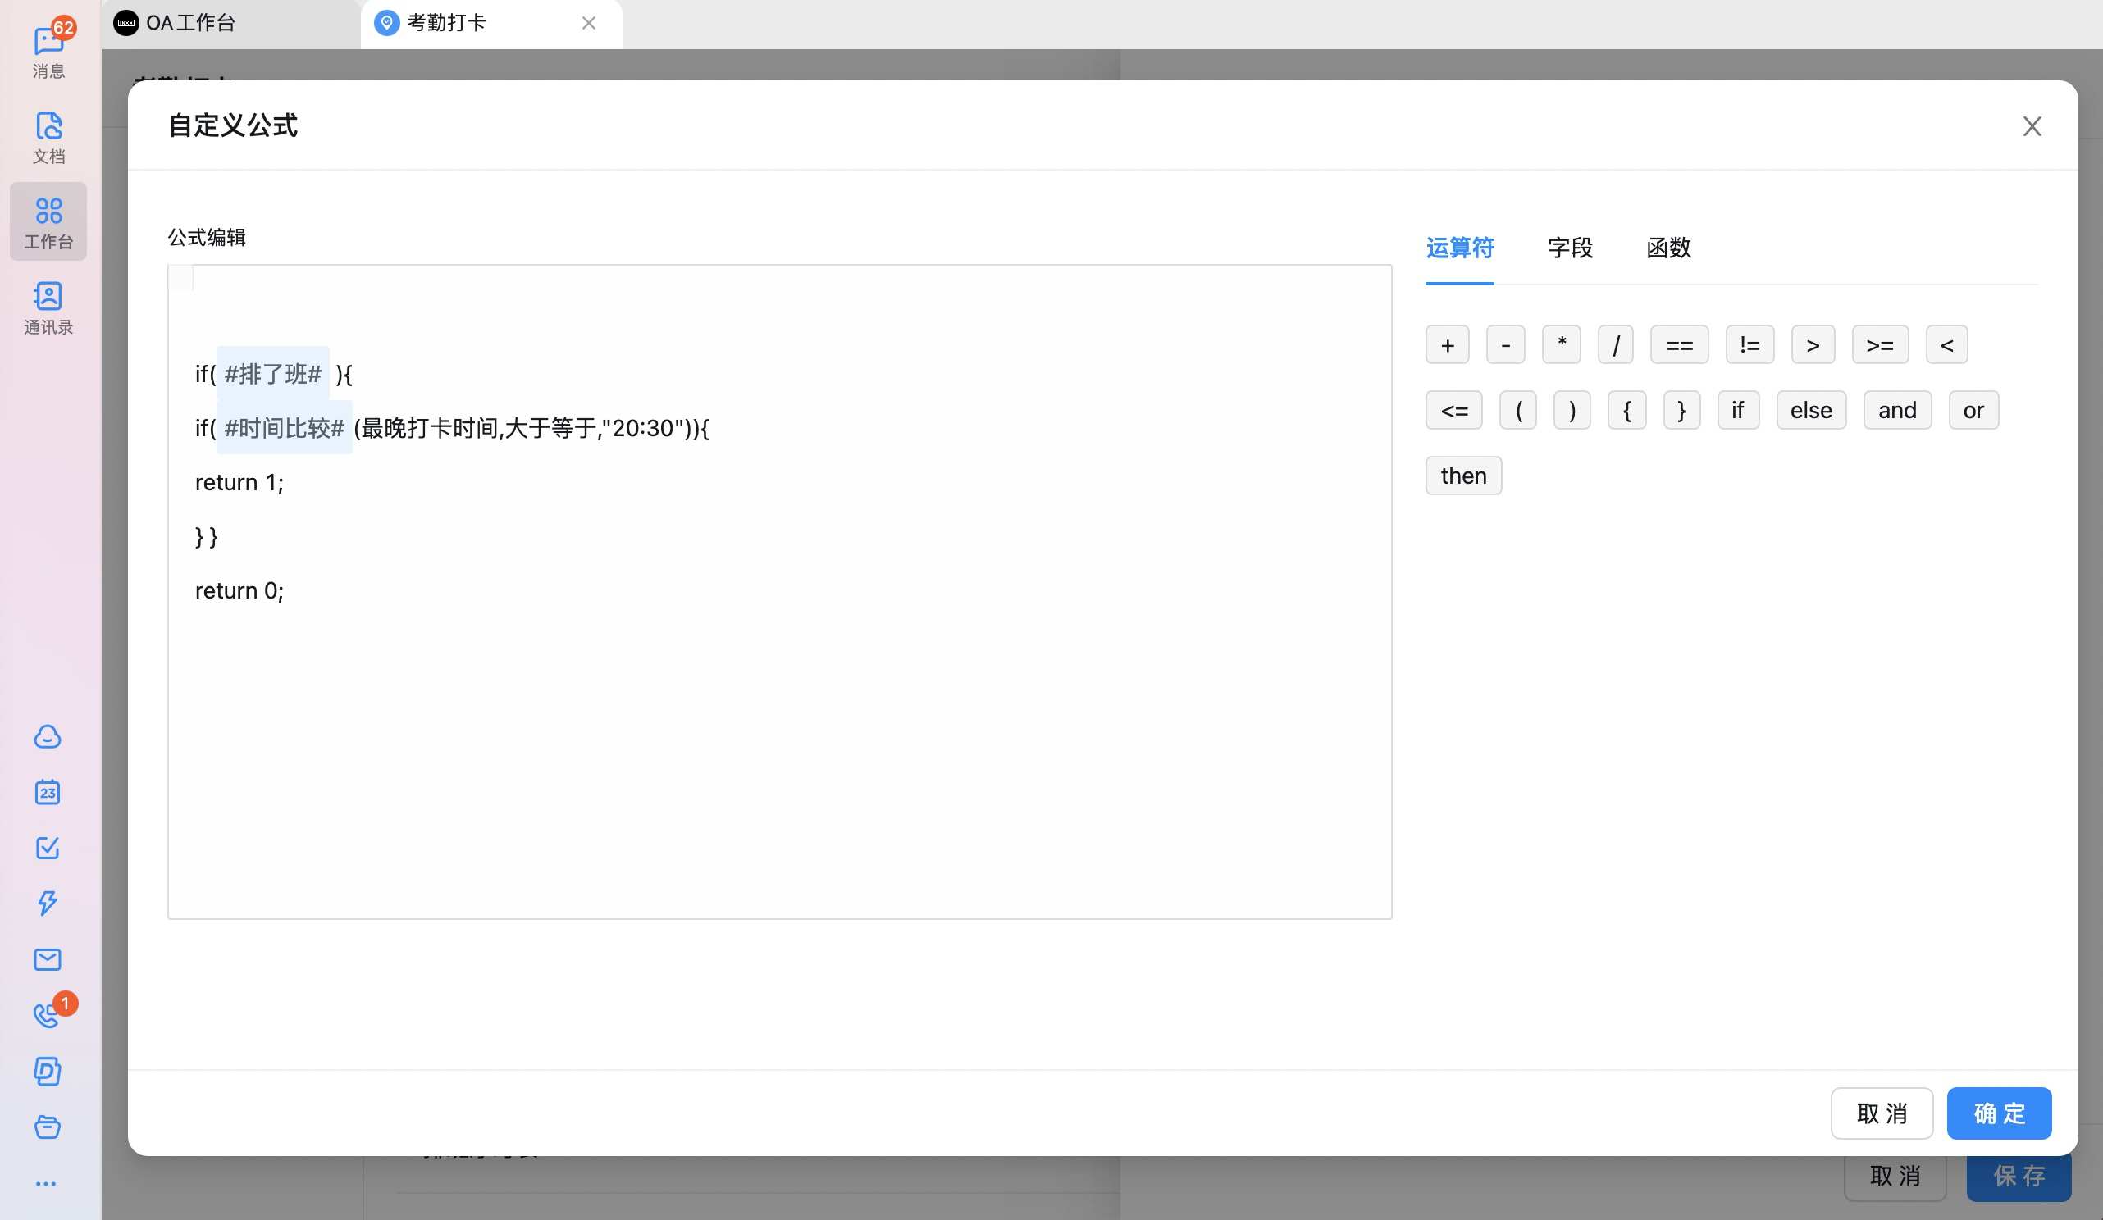Click the '} }' closing braces line
Image resolution: width=2103 pixels, height=1220 pixels.
point(207,535)
